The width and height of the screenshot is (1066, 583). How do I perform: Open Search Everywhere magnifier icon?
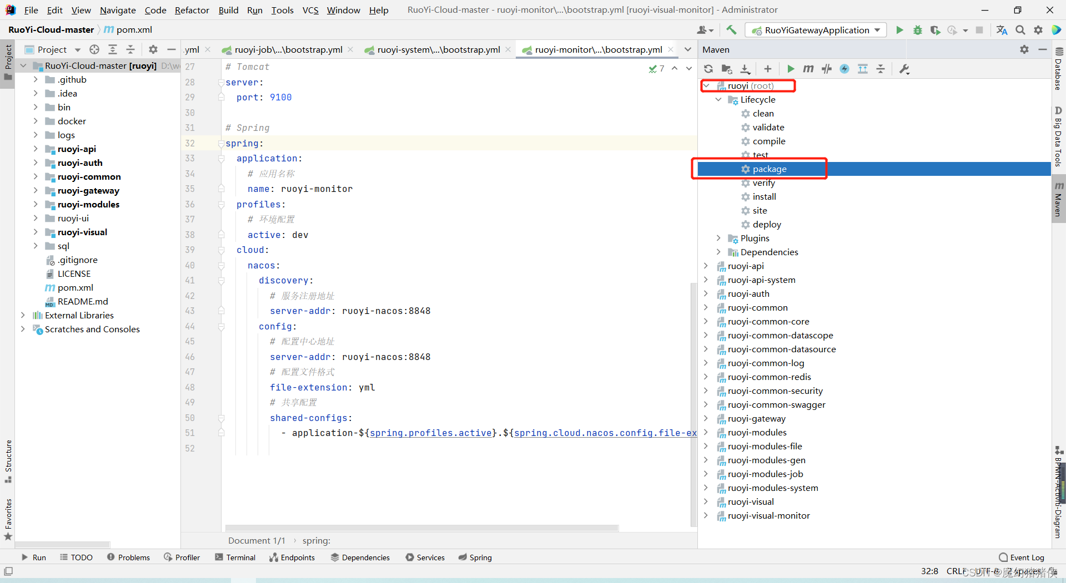[x=1020, y=30]
